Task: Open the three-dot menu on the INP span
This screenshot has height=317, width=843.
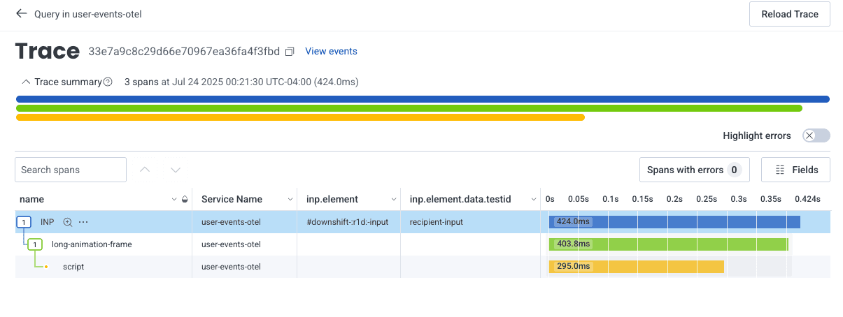Action: 83,222
